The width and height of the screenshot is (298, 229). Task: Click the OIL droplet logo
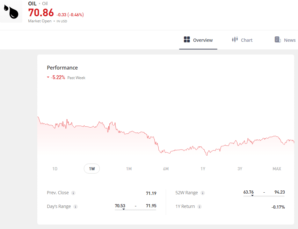click(11, 12)
